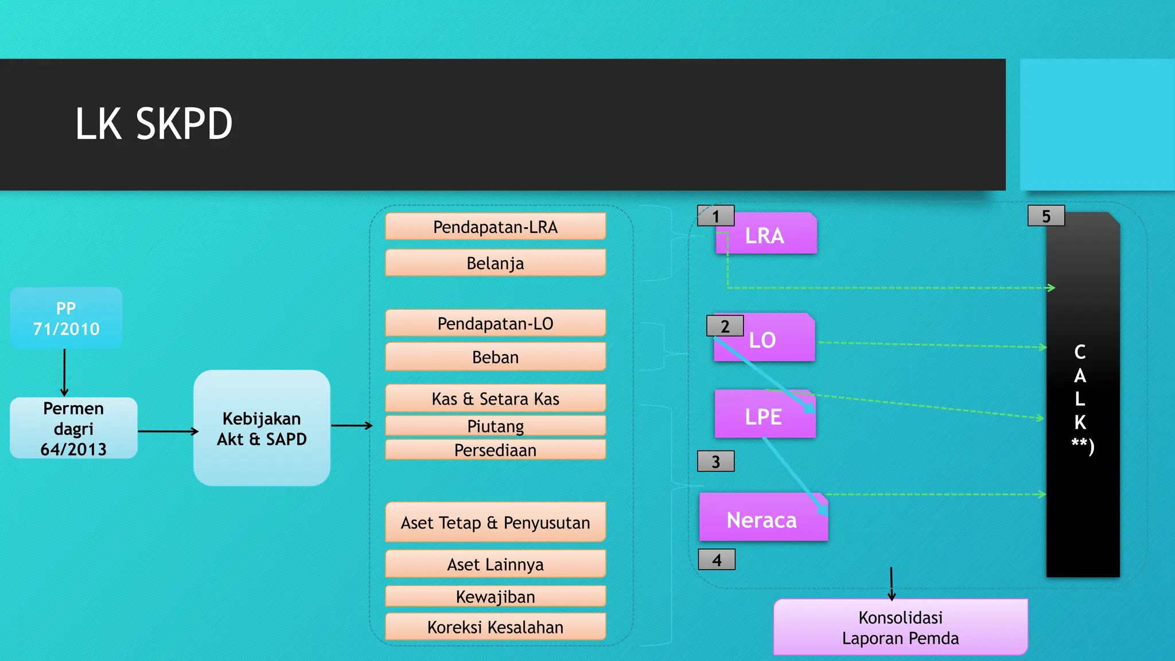Image resolution: width=1175 pixels, height=661 pixels.
Task: Select the Pendapatan-LO bar
Action: [x=495, y=323]
